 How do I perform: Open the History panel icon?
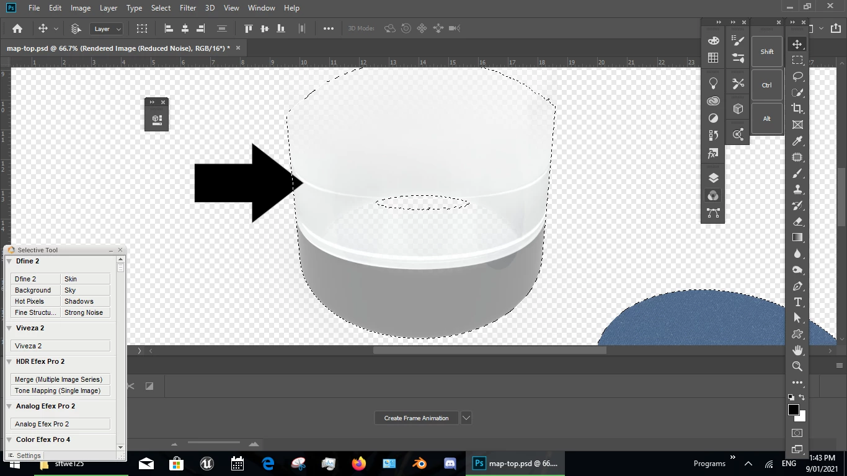(x=713, y=135)
